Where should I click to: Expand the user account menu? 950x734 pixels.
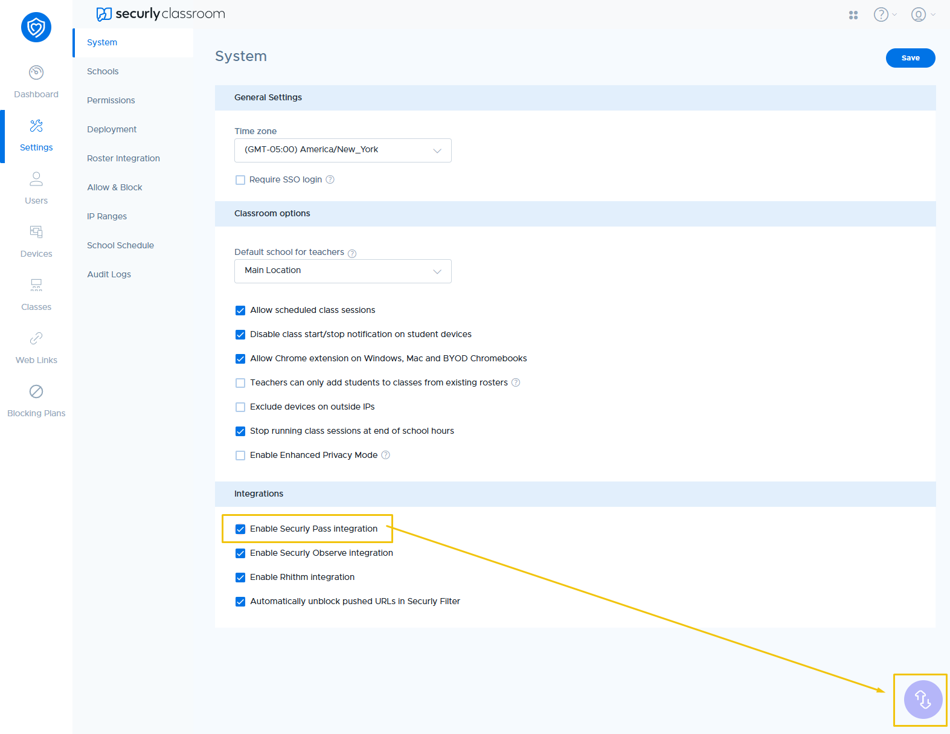coord(923,14)
